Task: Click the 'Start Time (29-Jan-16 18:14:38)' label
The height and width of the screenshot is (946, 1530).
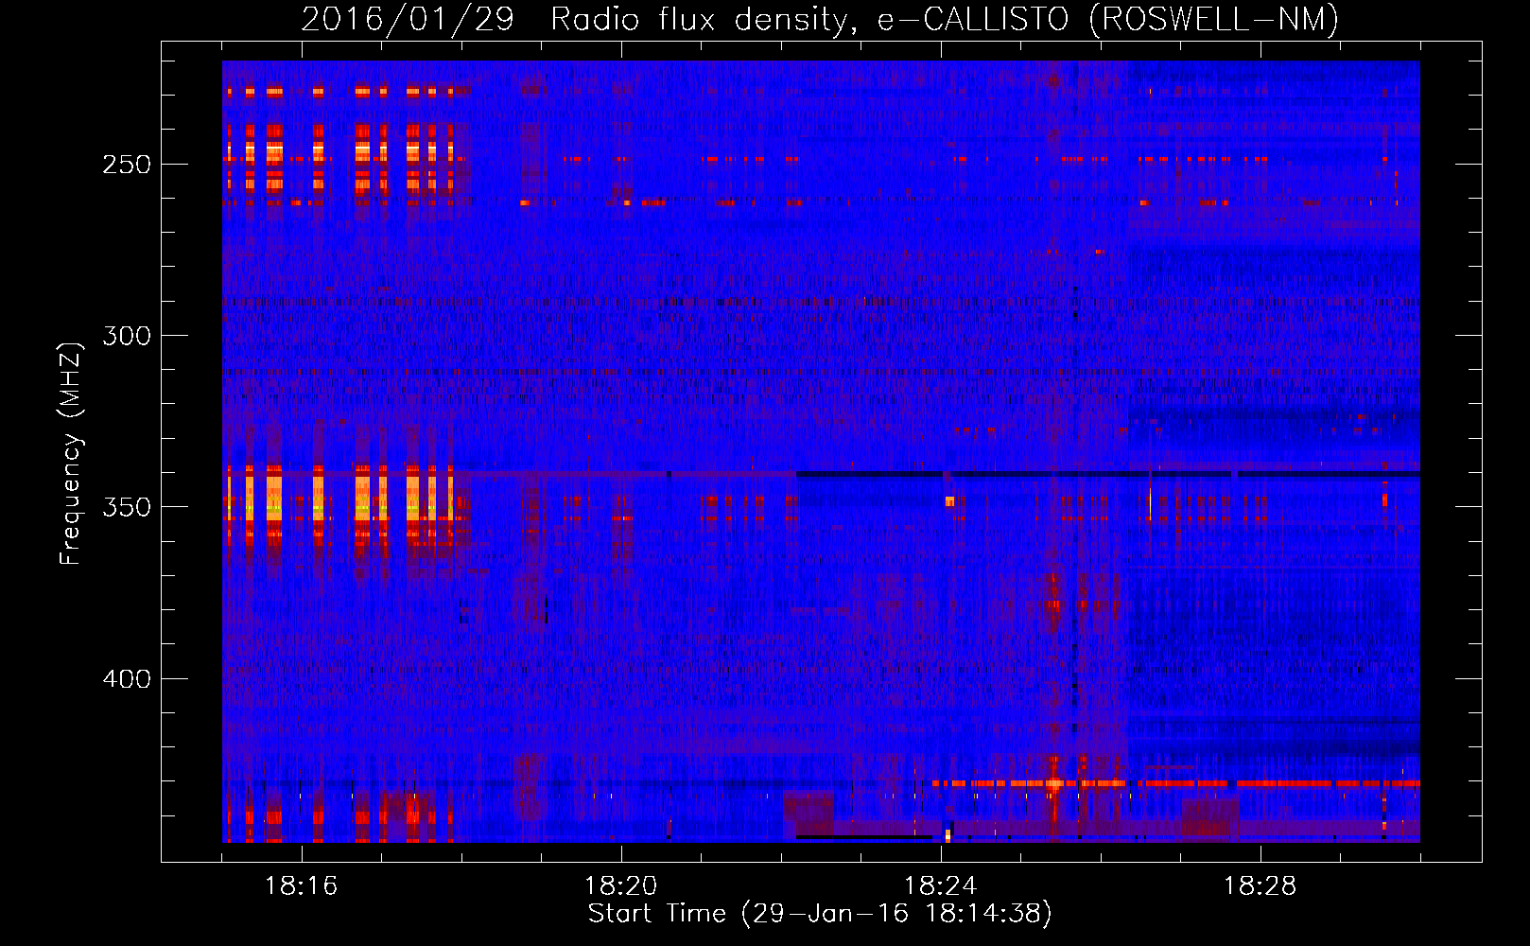Action: (x=820, y=914)
